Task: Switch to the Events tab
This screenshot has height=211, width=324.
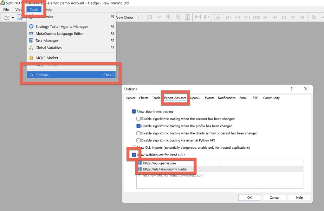Action: (x=209, y=98)
